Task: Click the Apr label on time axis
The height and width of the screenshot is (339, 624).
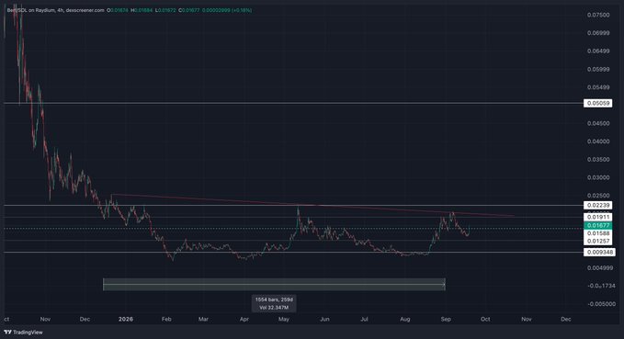Action: [x=244, y=319]
